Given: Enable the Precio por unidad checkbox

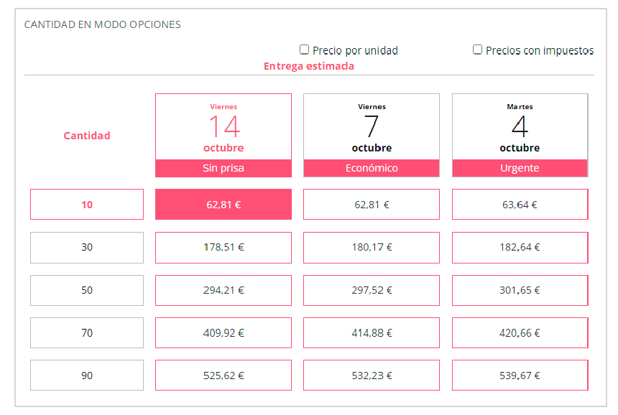Looking at the screenshot, I should pyautogui.click(x=305, y=50).
